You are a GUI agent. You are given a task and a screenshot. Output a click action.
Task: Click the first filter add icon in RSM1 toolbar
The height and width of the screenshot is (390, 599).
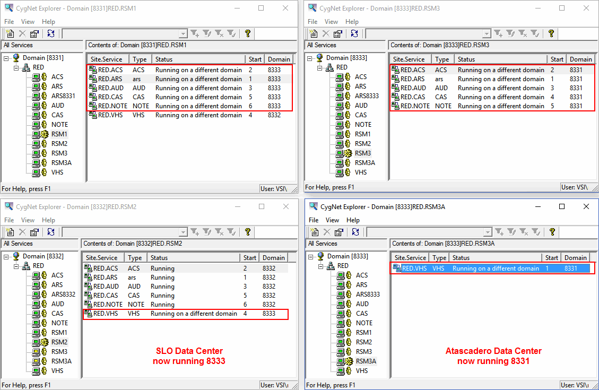195,33
